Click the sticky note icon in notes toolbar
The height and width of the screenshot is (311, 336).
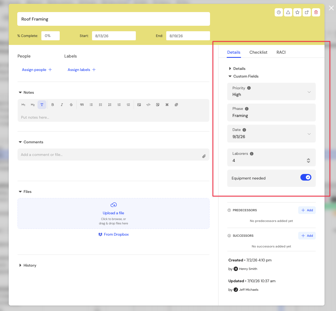coord(158,105)
